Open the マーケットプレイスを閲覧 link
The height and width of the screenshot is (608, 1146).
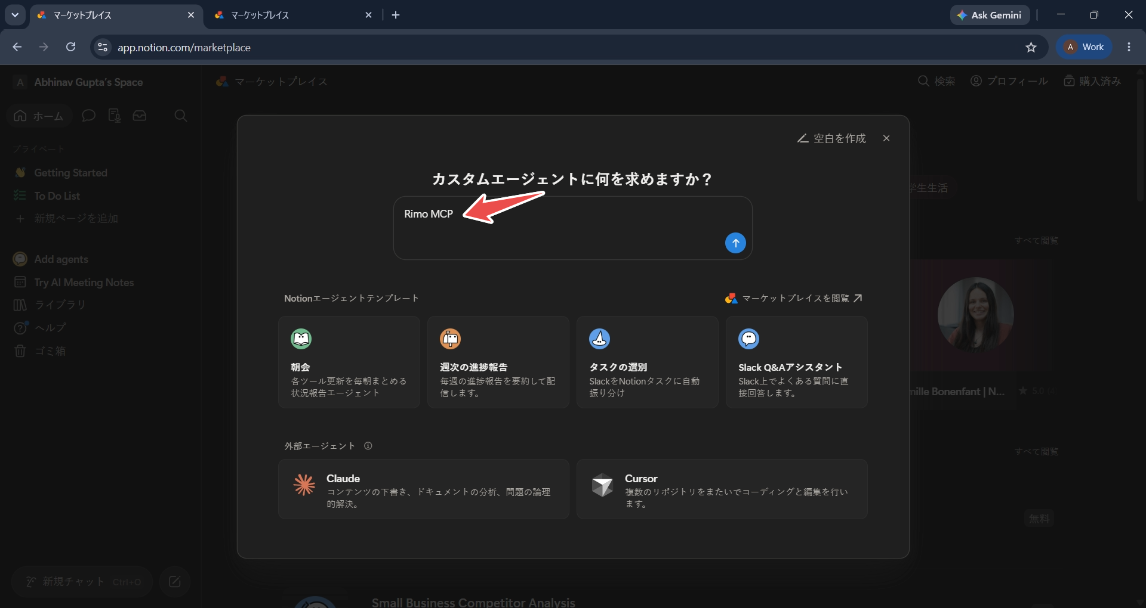794,298
